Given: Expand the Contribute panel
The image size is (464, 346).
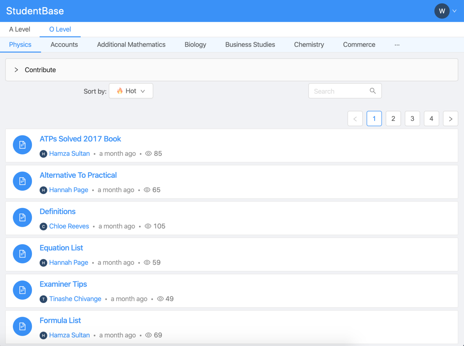Looking at the screenshot, I should (x=16, y=70).
